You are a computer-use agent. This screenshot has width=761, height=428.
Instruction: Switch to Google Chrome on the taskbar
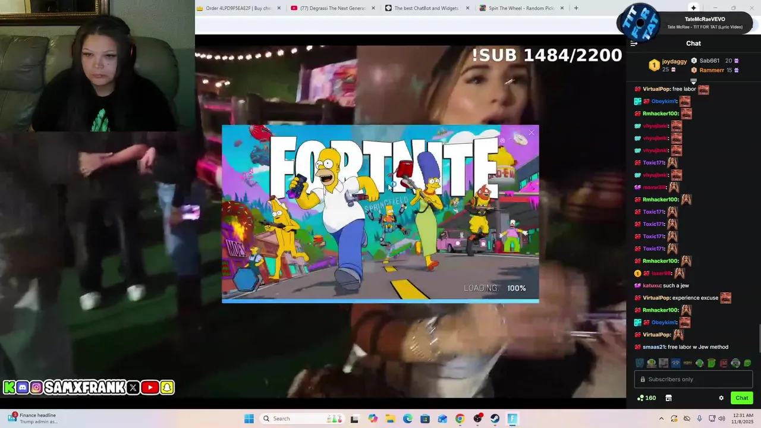coord(460,418)
